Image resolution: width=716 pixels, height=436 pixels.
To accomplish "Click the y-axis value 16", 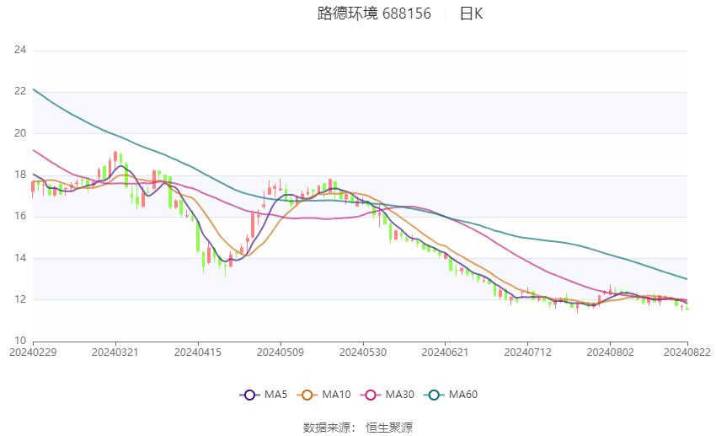I will (x=20, y=216).
